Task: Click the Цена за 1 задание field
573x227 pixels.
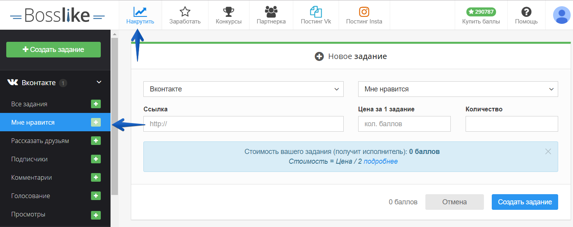Action: click(x=404, y=124)
